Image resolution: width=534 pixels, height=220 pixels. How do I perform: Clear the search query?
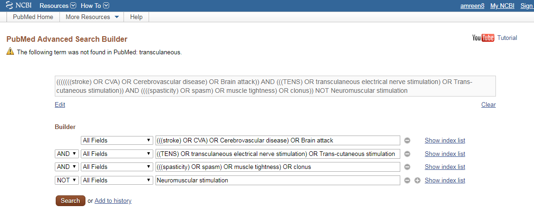point(488,105)
